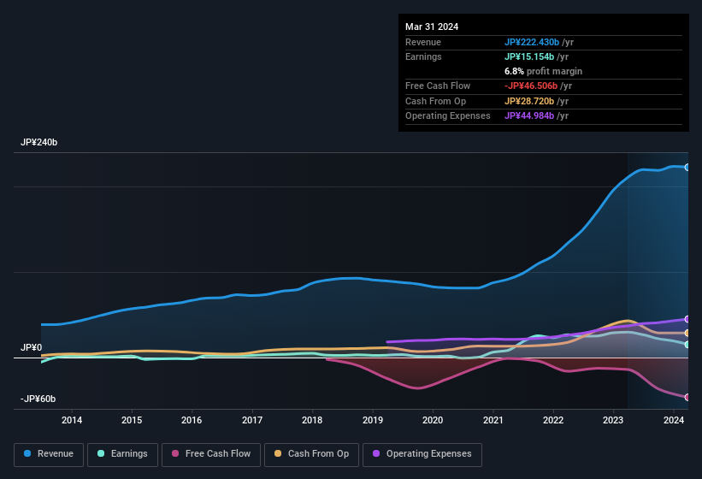Click the blue Revenue legend dot

(28, 454)
